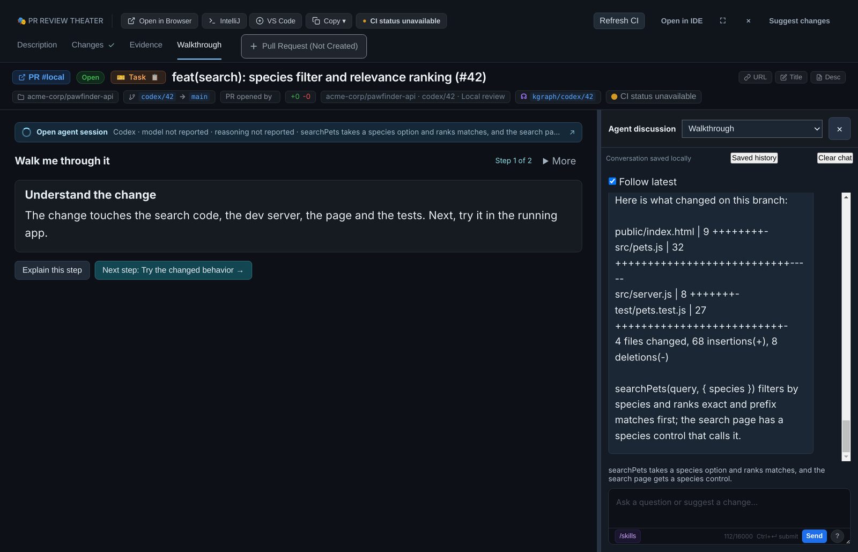The width and height of the screenshot is (858, 552).
Task: Click the help question mark icon
Action: click(837, 536)
